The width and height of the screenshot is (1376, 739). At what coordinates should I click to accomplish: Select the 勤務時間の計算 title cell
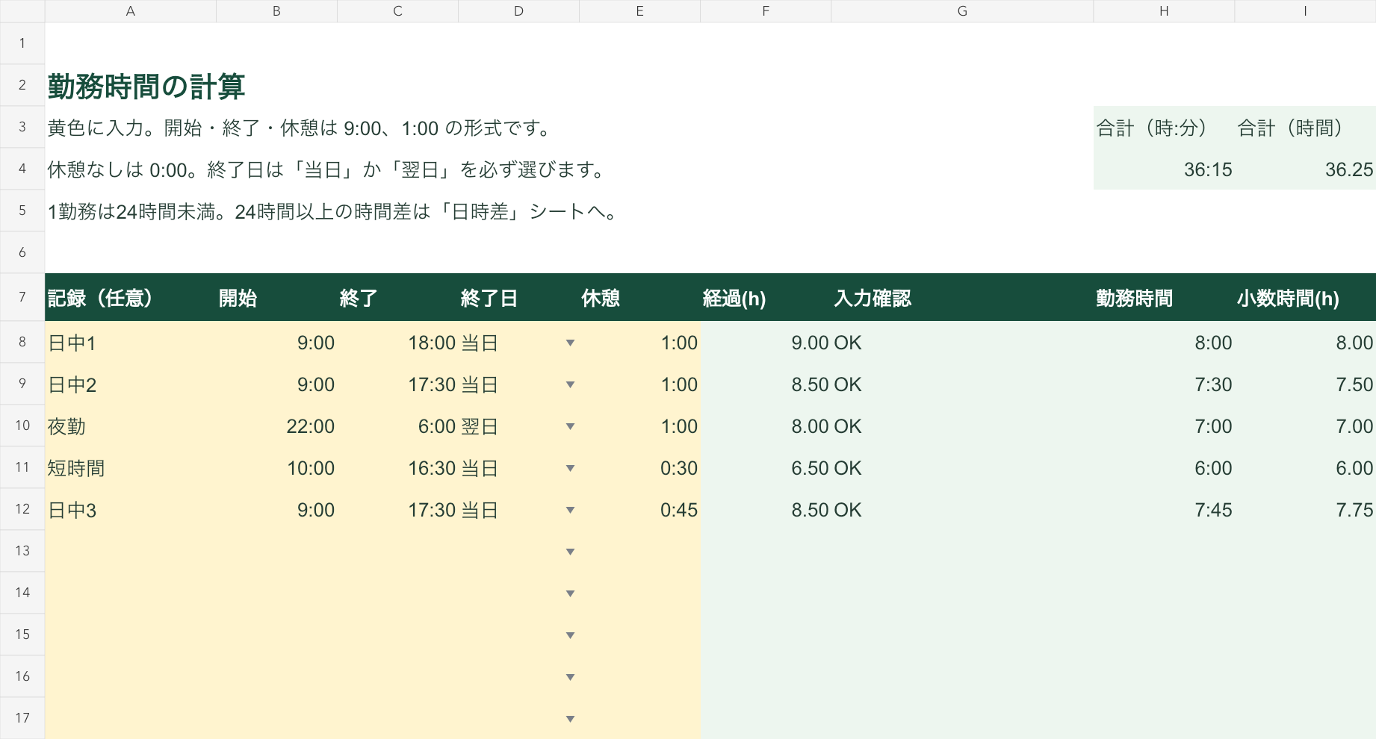(x=146, y=87)
